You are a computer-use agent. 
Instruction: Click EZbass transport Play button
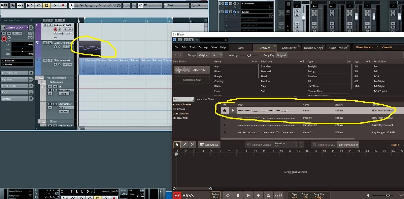[x=248, y=195]
